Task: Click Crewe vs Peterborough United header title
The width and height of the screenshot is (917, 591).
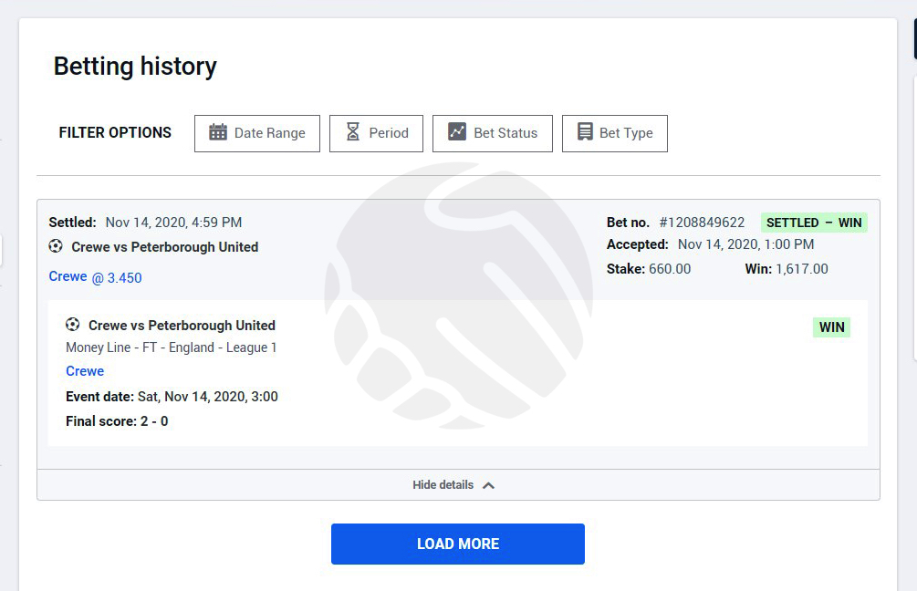Action: 165,246
